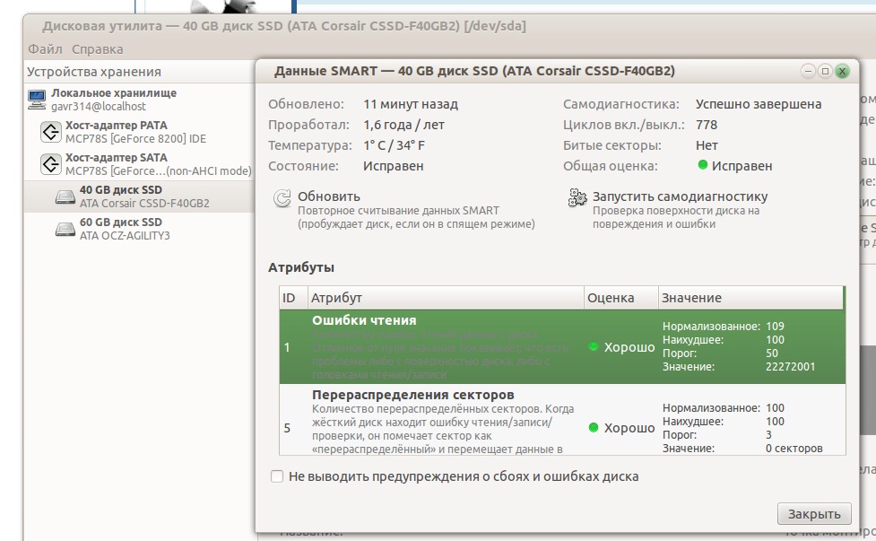Screen dimensions: 876x541
Task: Click the 40 GB SSD drive icon
Action: [65, 196]
